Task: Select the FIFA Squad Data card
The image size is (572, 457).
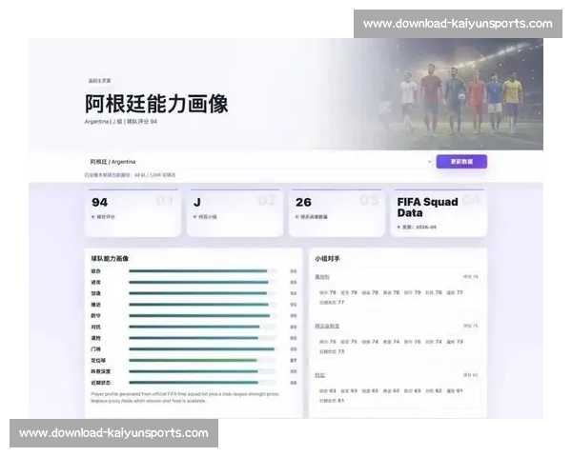Action: 439,212
